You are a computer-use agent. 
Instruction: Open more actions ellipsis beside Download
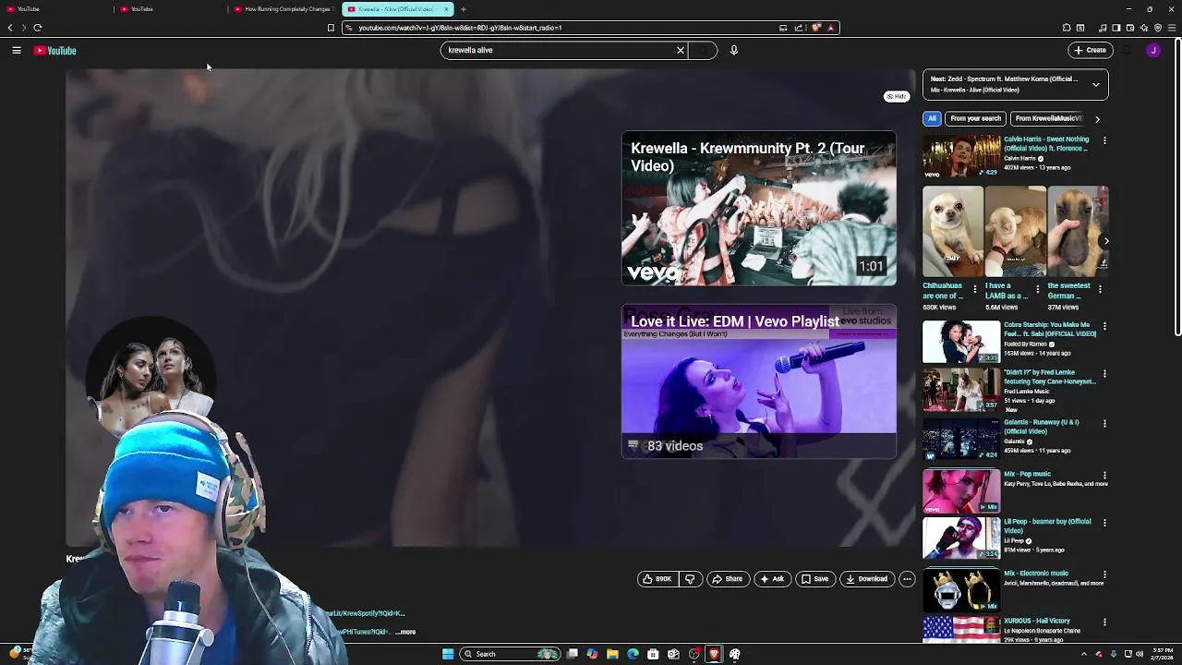coord(907,579)
